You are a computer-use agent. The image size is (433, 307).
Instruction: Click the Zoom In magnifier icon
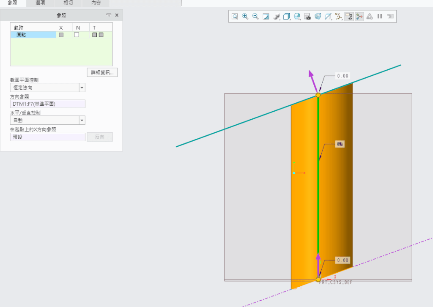pyautogui.click(x=245, y=16)
